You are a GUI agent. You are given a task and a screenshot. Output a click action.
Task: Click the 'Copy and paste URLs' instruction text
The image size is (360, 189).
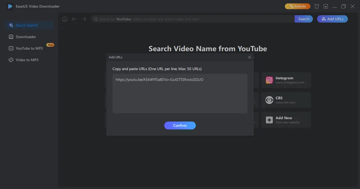(157, 69)
